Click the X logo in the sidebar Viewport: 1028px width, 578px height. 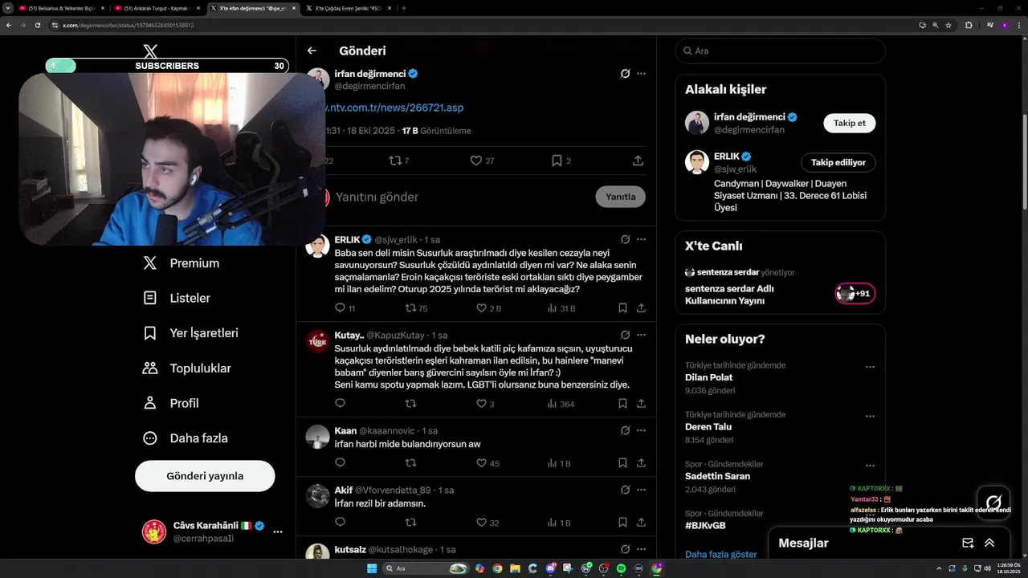pyautogui.click(x=150, y=51)
